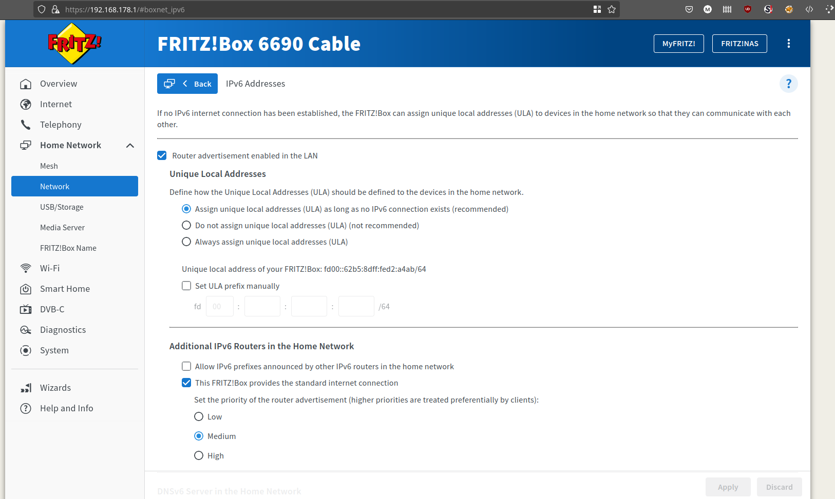
Task: Collapse the Home Network chevron
Action: [130, 145]
